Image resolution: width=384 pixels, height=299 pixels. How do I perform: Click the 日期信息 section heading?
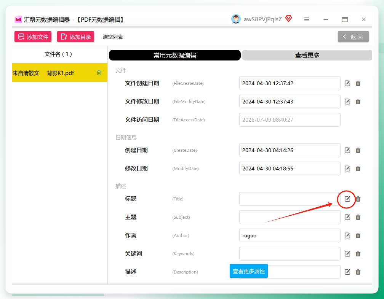pos(126,137)
